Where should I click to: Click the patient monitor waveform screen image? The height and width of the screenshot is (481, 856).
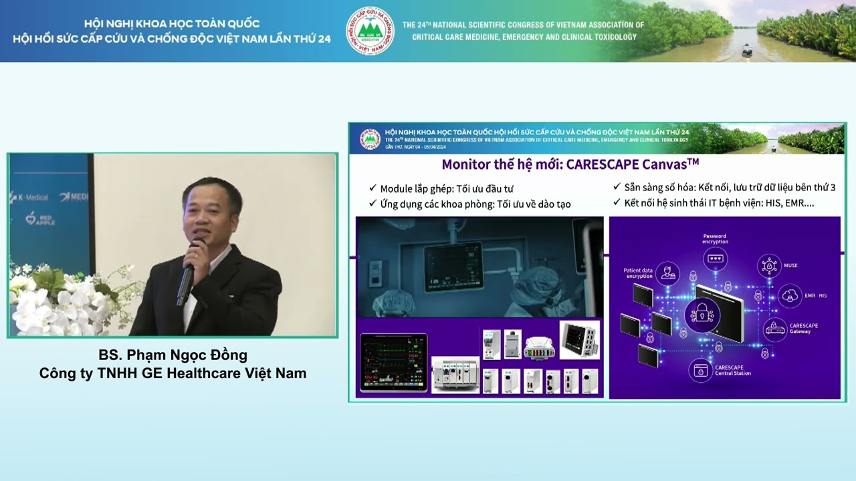coord(393,361)
